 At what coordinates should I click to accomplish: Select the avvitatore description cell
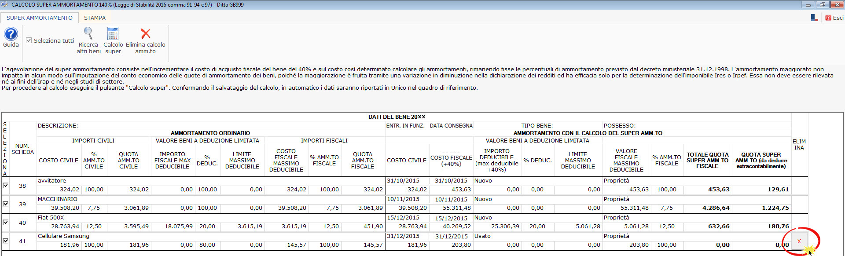point(211,181)
